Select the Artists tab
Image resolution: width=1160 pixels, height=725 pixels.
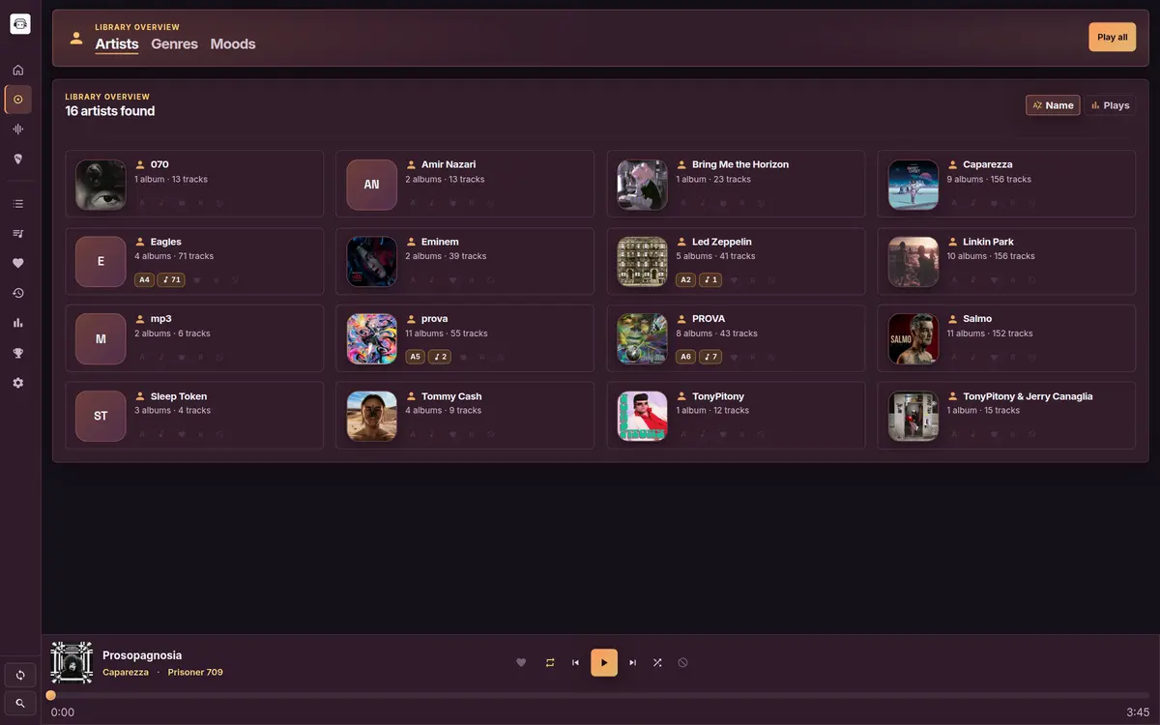pos(117,43)
